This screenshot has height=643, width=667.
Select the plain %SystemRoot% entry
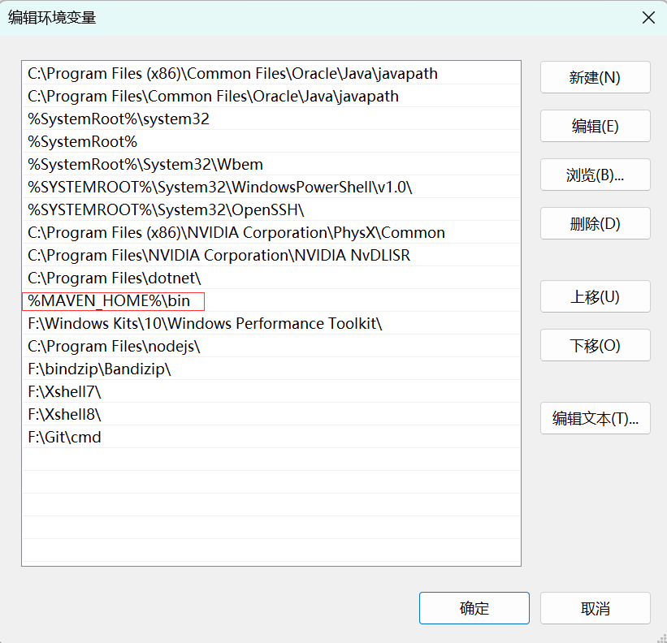(271, 141)
